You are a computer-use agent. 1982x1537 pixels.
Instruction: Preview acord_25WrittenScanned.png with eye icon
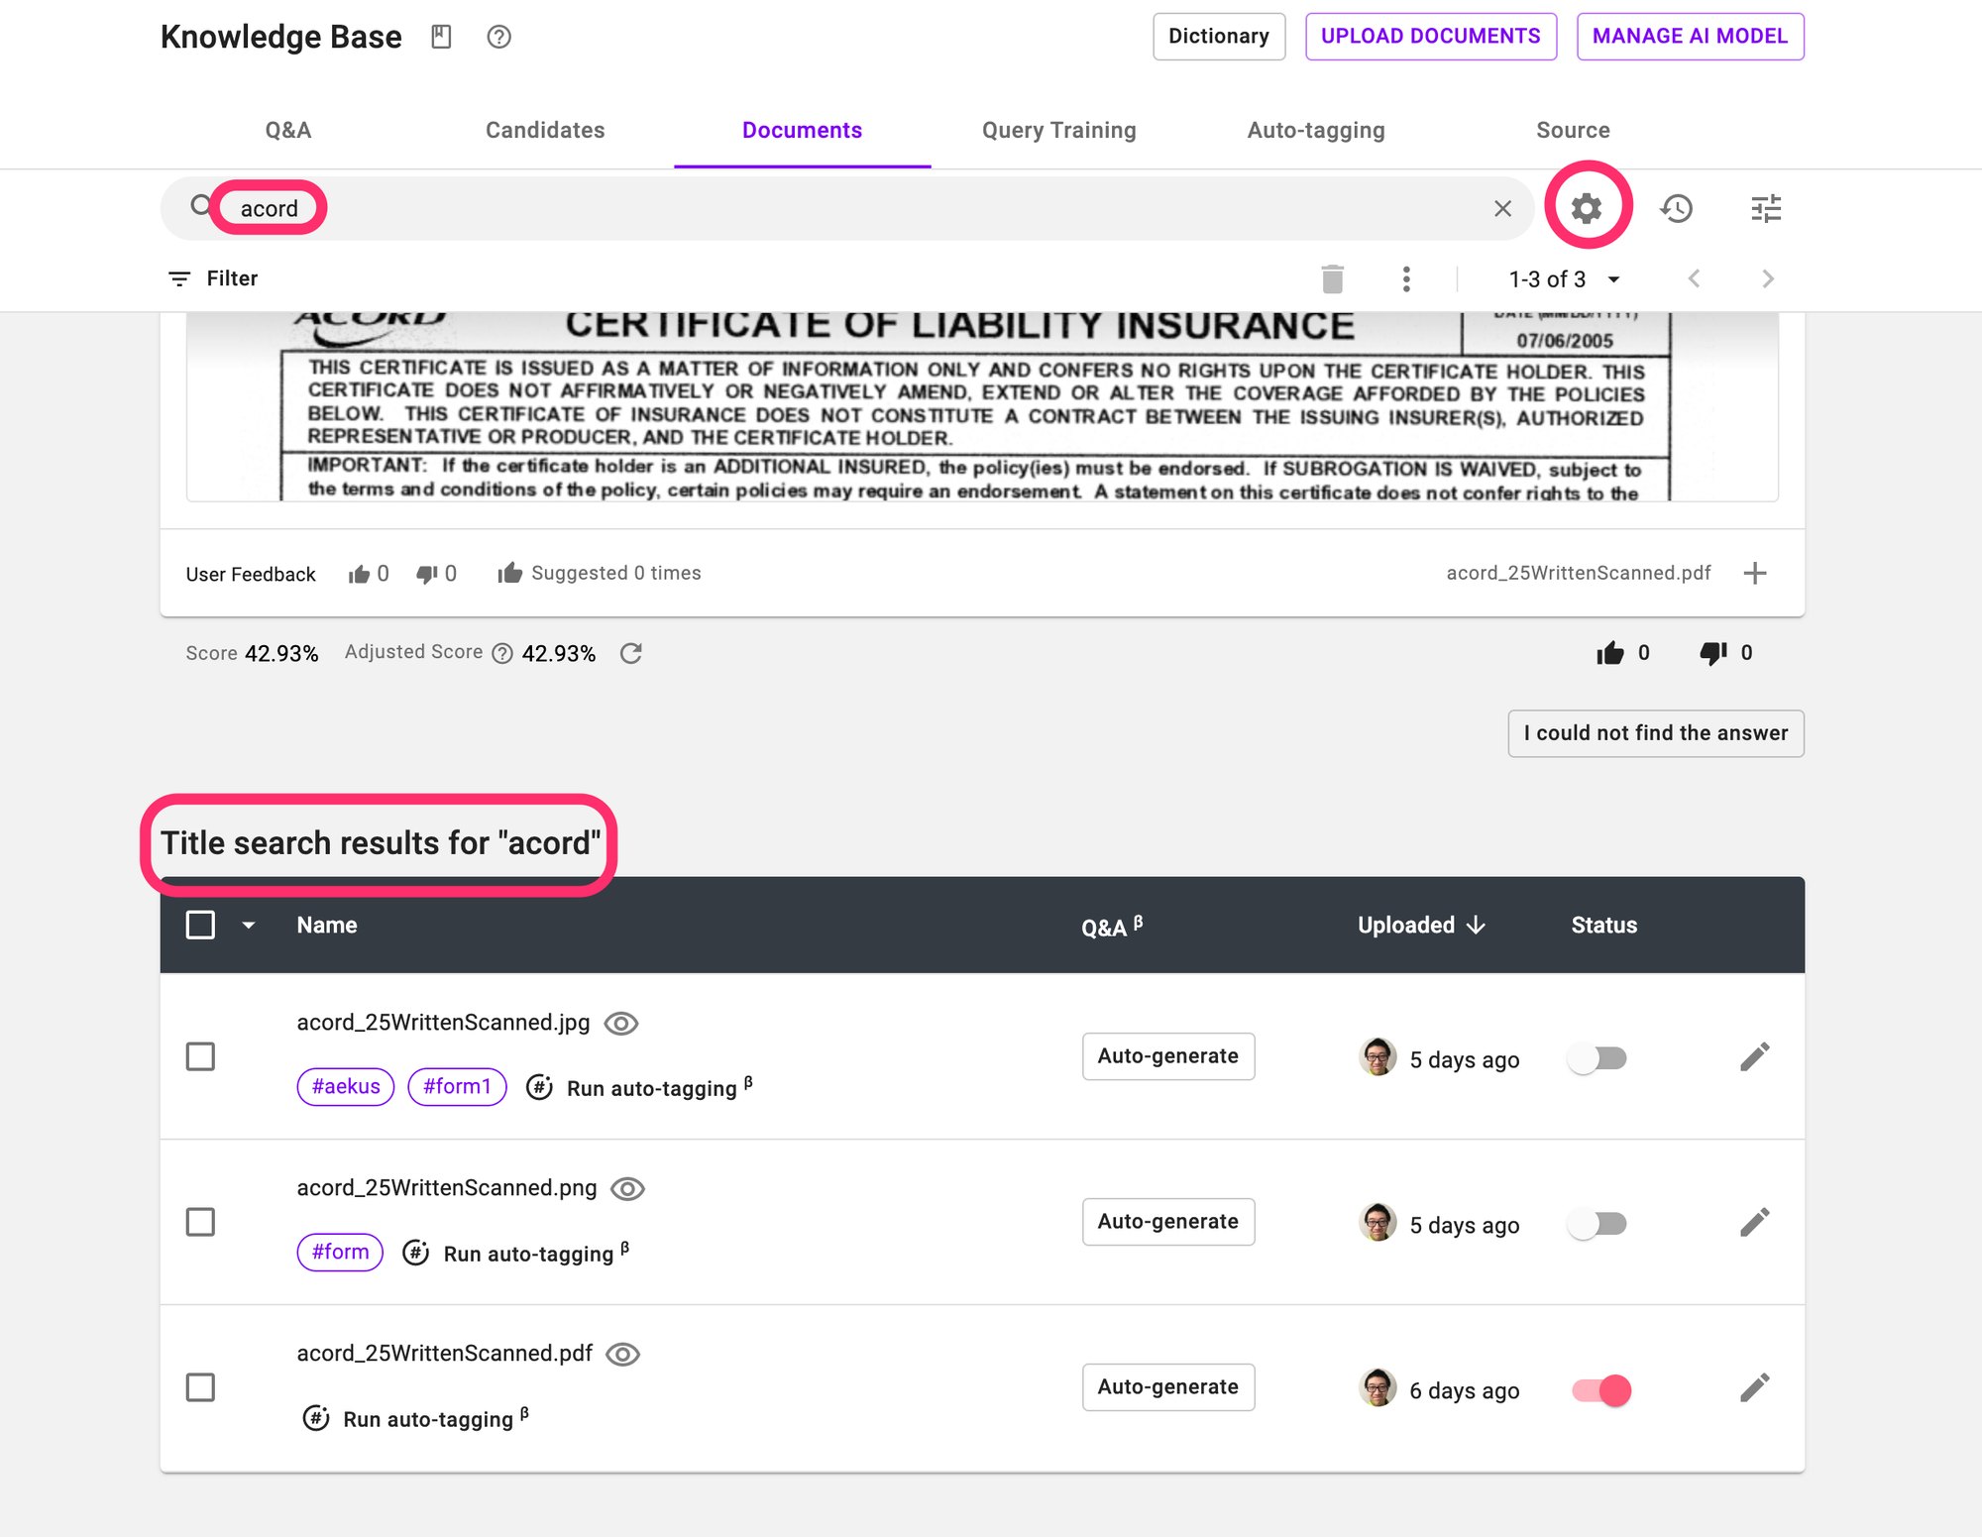(x=627, y=1188)
